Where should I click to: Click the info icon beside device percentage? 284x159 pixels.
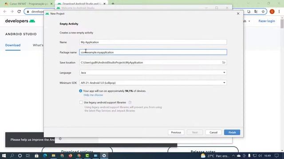coord(81,91)
